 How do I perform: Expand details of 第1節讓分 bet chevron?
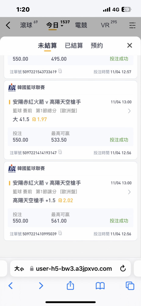click(x=129, y=192)
